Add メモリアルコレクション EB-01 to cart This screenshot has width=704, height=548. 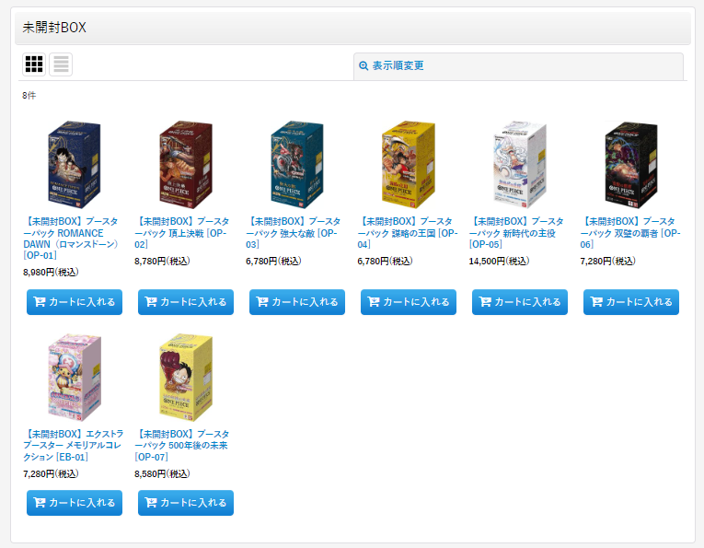coord(75,503)
